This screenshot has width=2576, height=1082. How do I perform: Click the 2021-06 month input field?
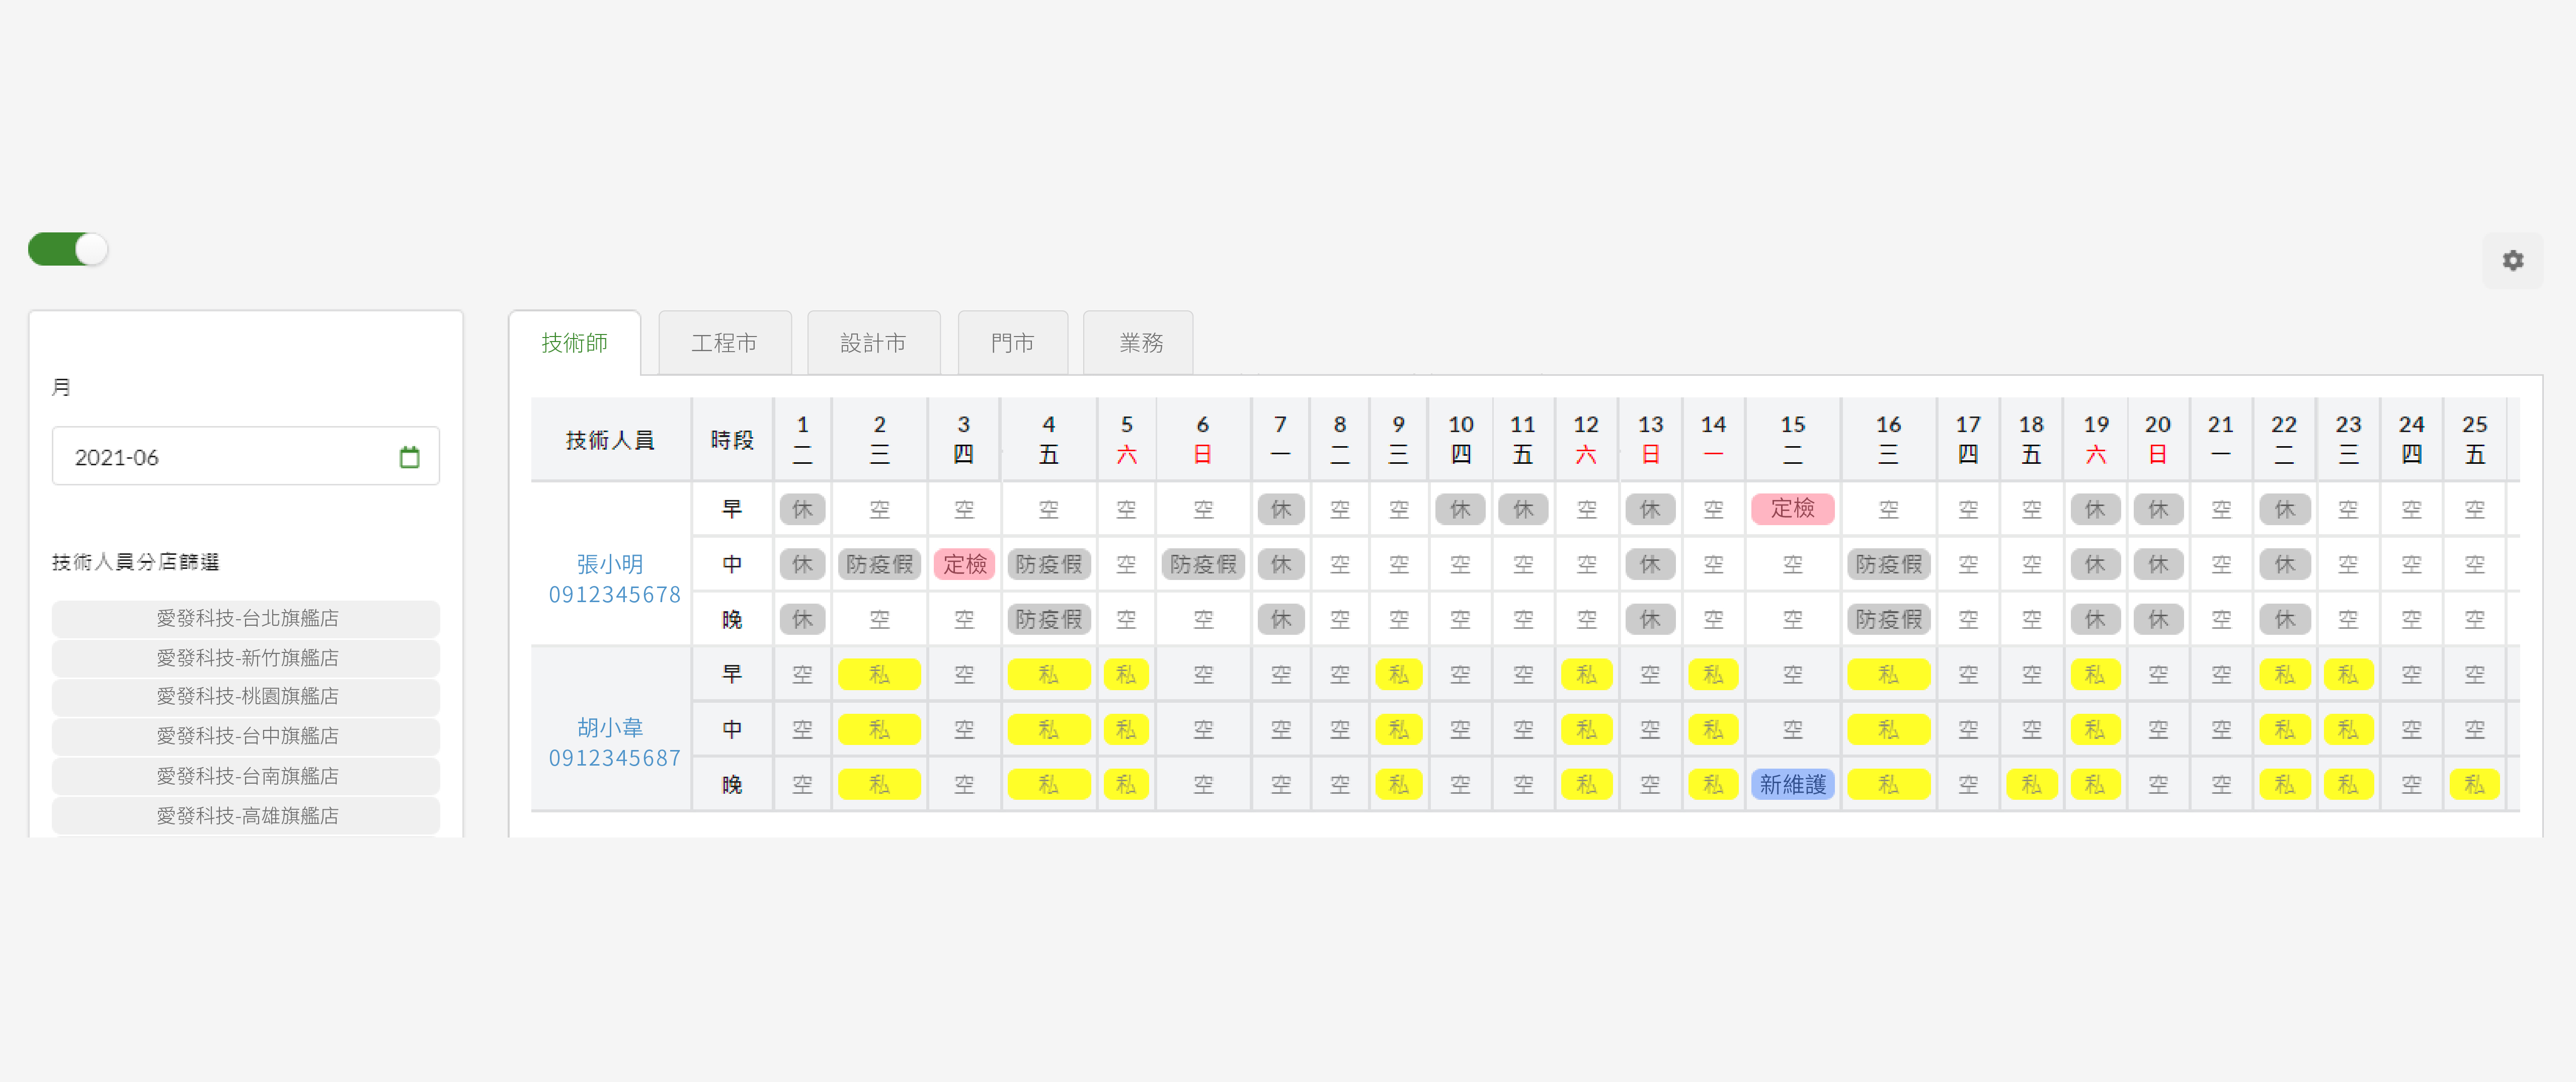click(230, 457)
